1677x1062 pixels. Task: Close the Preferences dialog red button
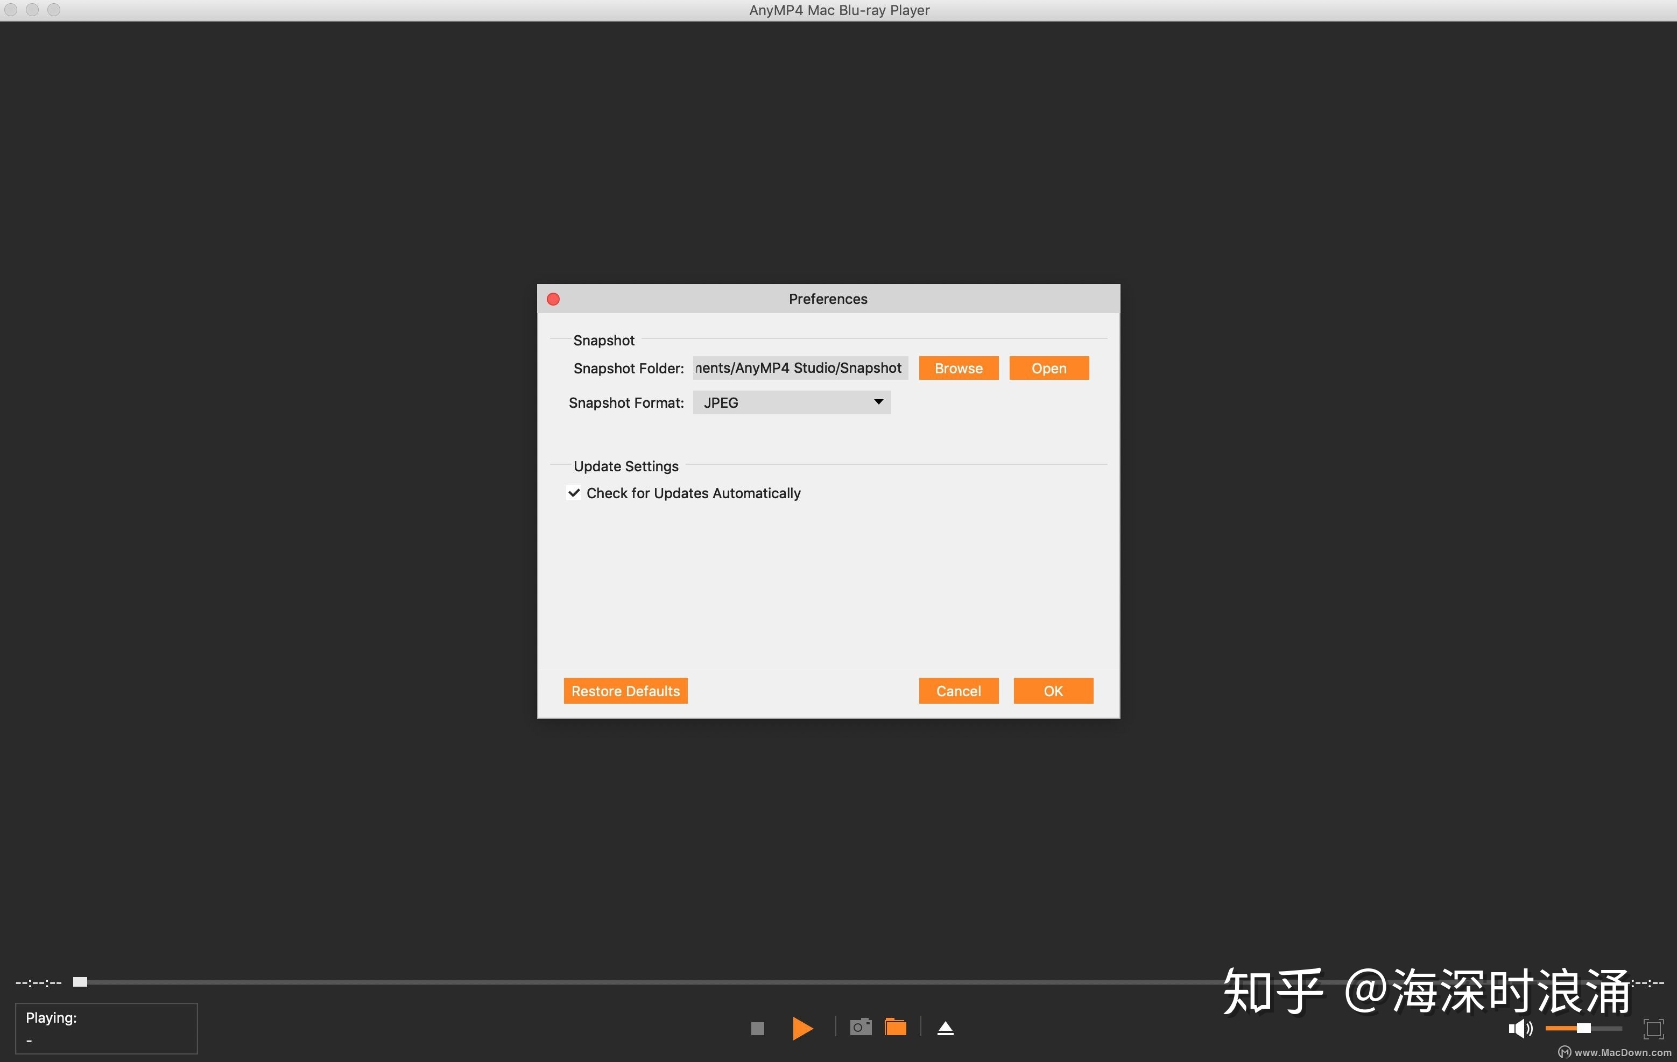click(554, 299)
